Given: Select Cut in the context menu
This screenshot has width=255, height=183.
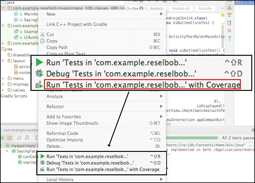Looking at the screenshot, I should pyautogui.click(x=102, y=34).
